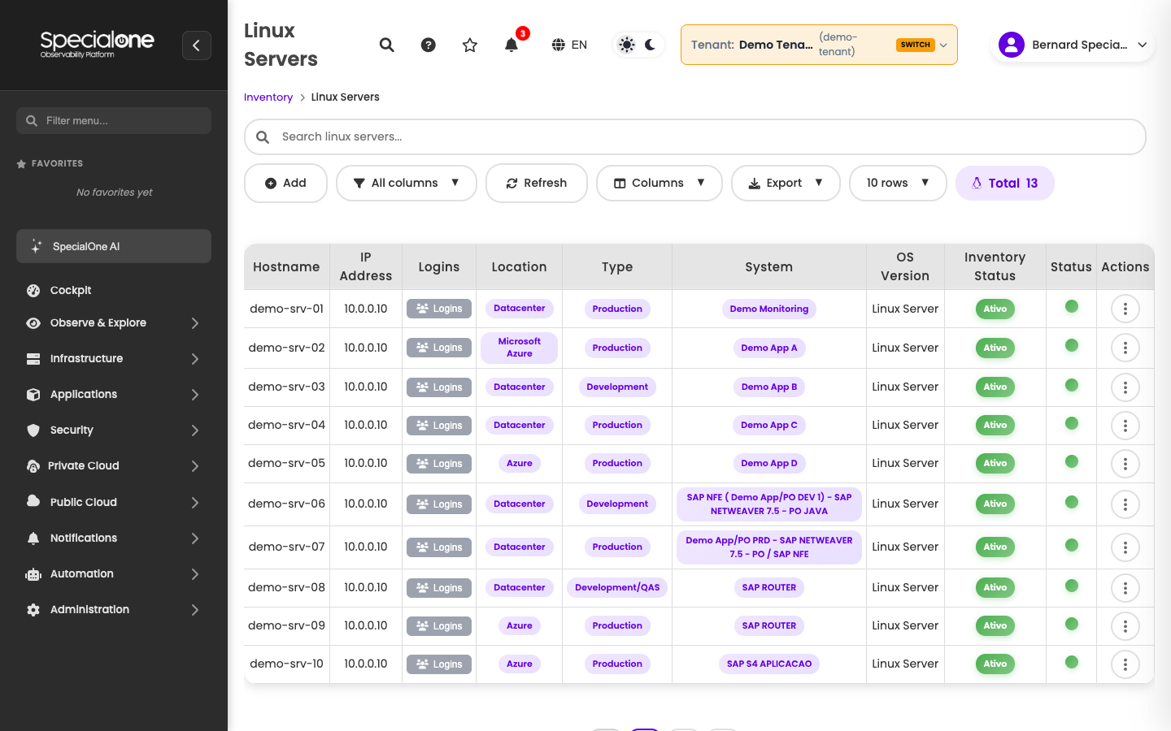The width and height of the screenshot is (1171, 731).
Task: Refresh the server list
Action: [537, 183]
